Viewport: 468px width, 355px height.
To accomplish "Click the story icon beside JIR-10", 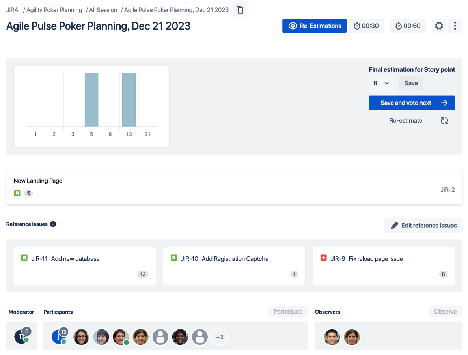I will coord(174,258).
